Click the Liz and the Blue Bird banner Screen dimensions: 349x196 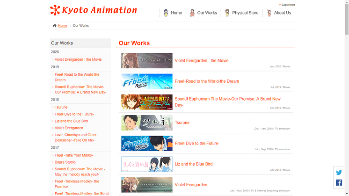(146, 164)
